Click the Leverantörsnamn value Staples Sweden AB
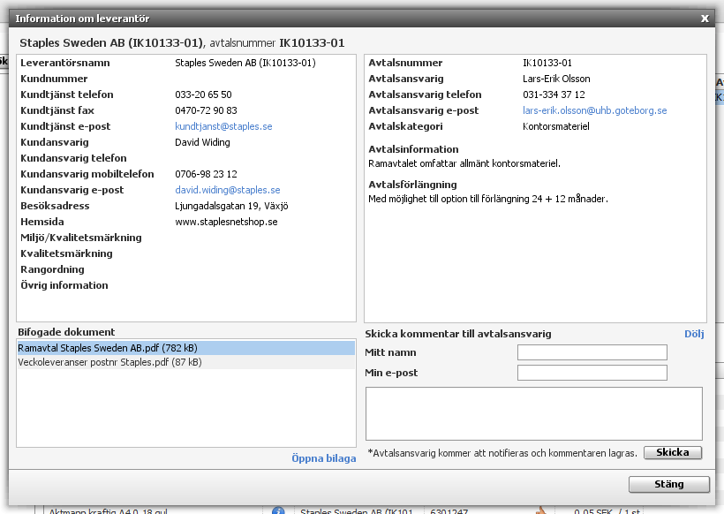The width and height of the screenshot is (724, 514). 245,63
